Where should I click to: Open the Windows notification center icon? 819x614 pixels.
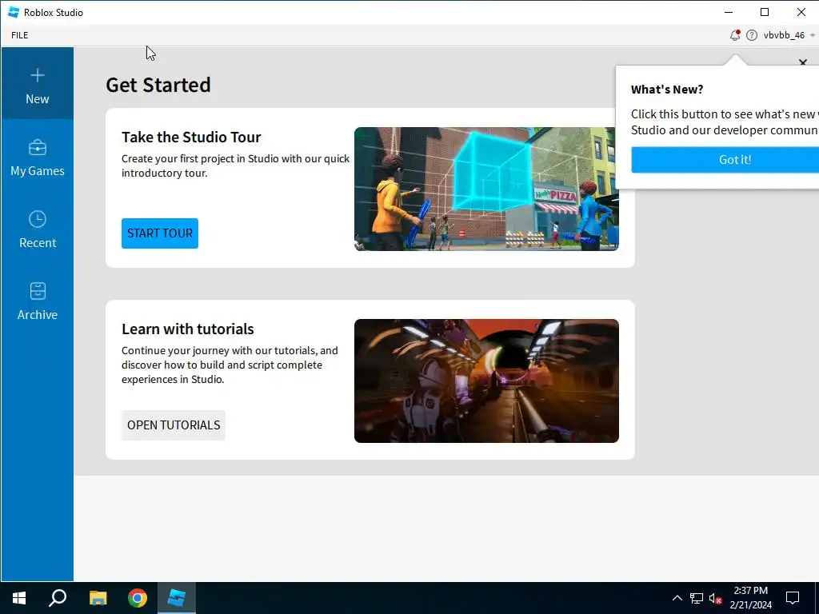[x=793, y=598]
